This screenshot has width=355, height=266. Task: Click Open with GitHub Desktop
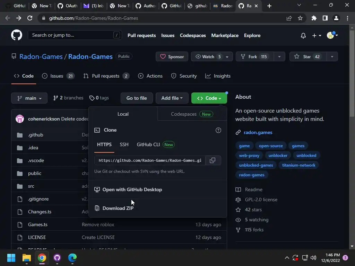tap(128, 189)
